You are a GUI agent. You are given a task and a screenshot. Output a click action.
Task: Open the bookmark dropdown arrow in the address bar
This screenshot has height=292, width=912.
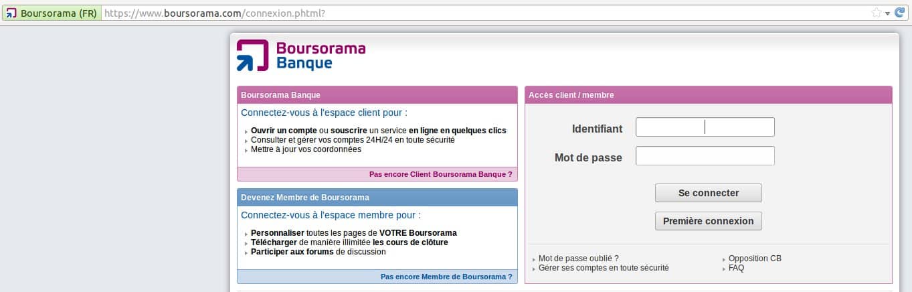tap(887, 13)
